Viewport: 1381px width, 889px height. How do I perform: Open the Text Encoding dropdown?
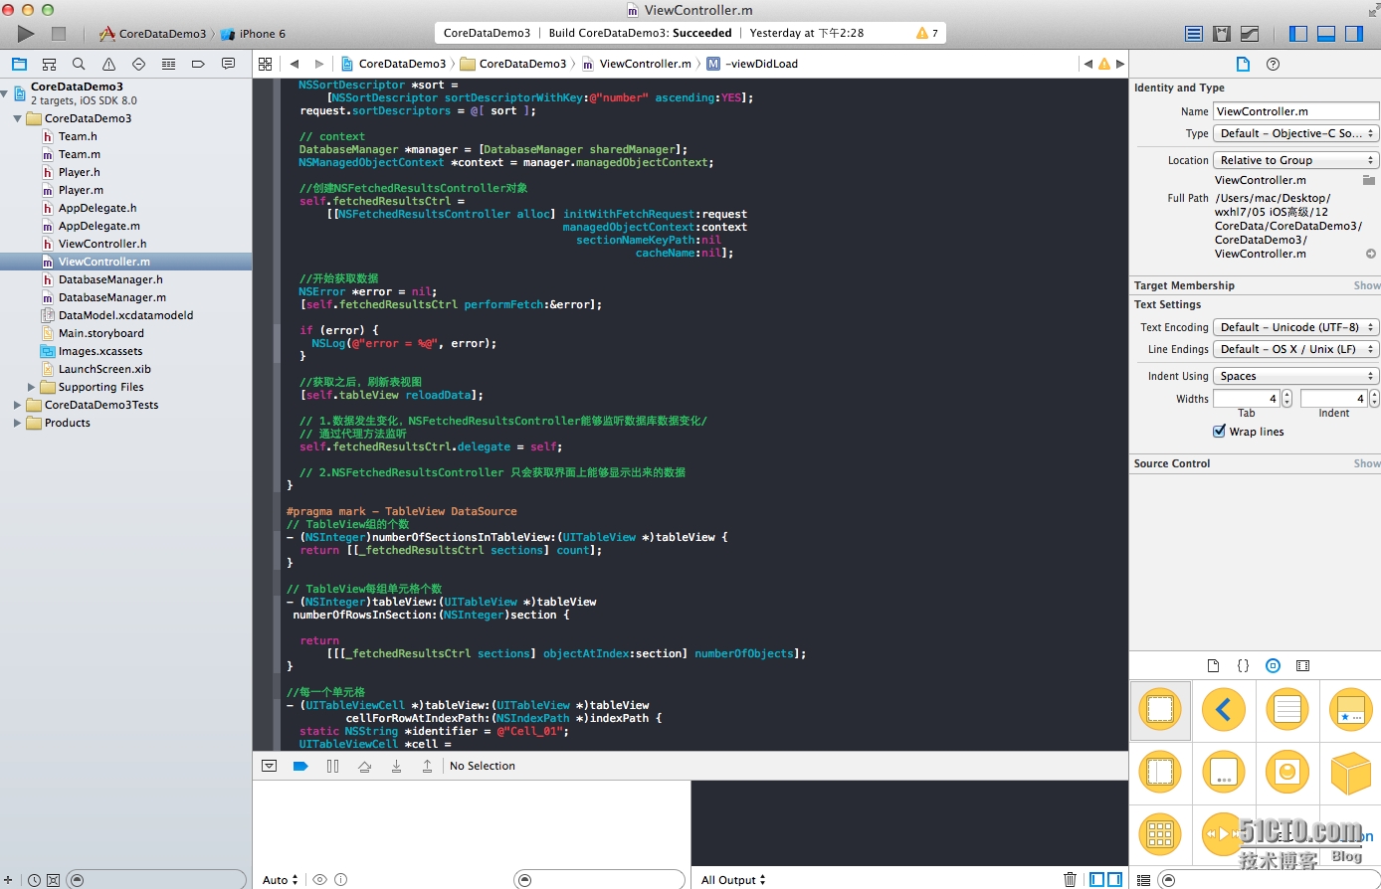tap(1296, 327)
